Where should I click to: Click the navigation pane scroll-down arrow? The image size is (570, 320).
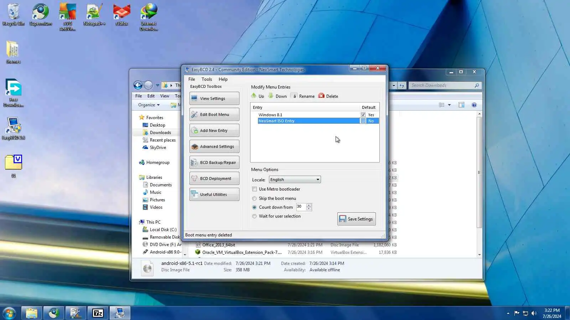185,255
